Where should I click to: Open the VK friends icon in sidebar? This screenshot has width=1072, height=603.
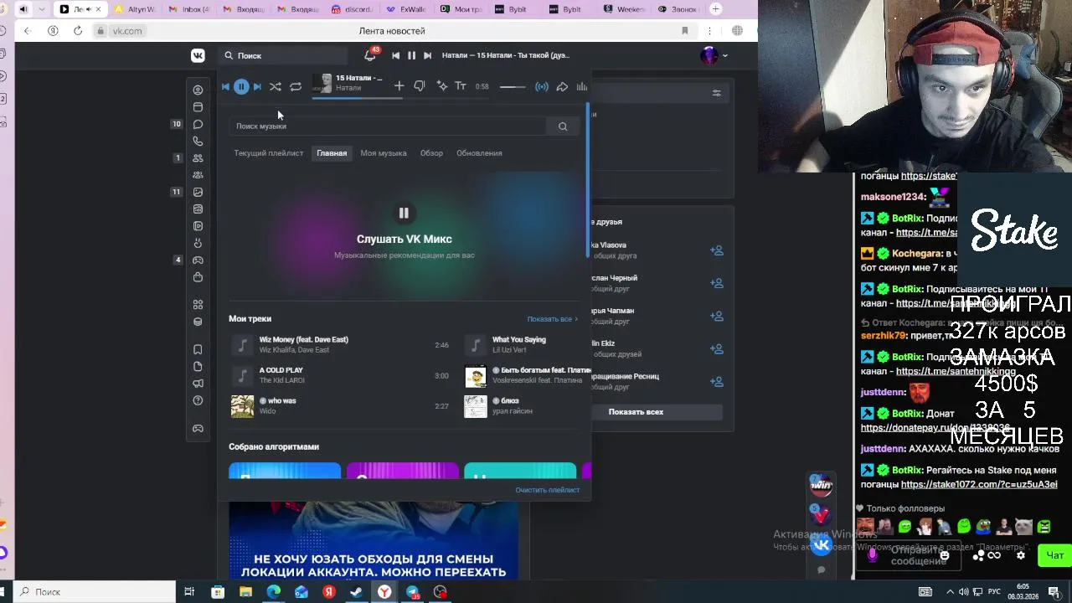(198, 158)
